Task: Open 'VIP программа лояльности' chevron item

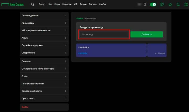Action: coord(44,30)
